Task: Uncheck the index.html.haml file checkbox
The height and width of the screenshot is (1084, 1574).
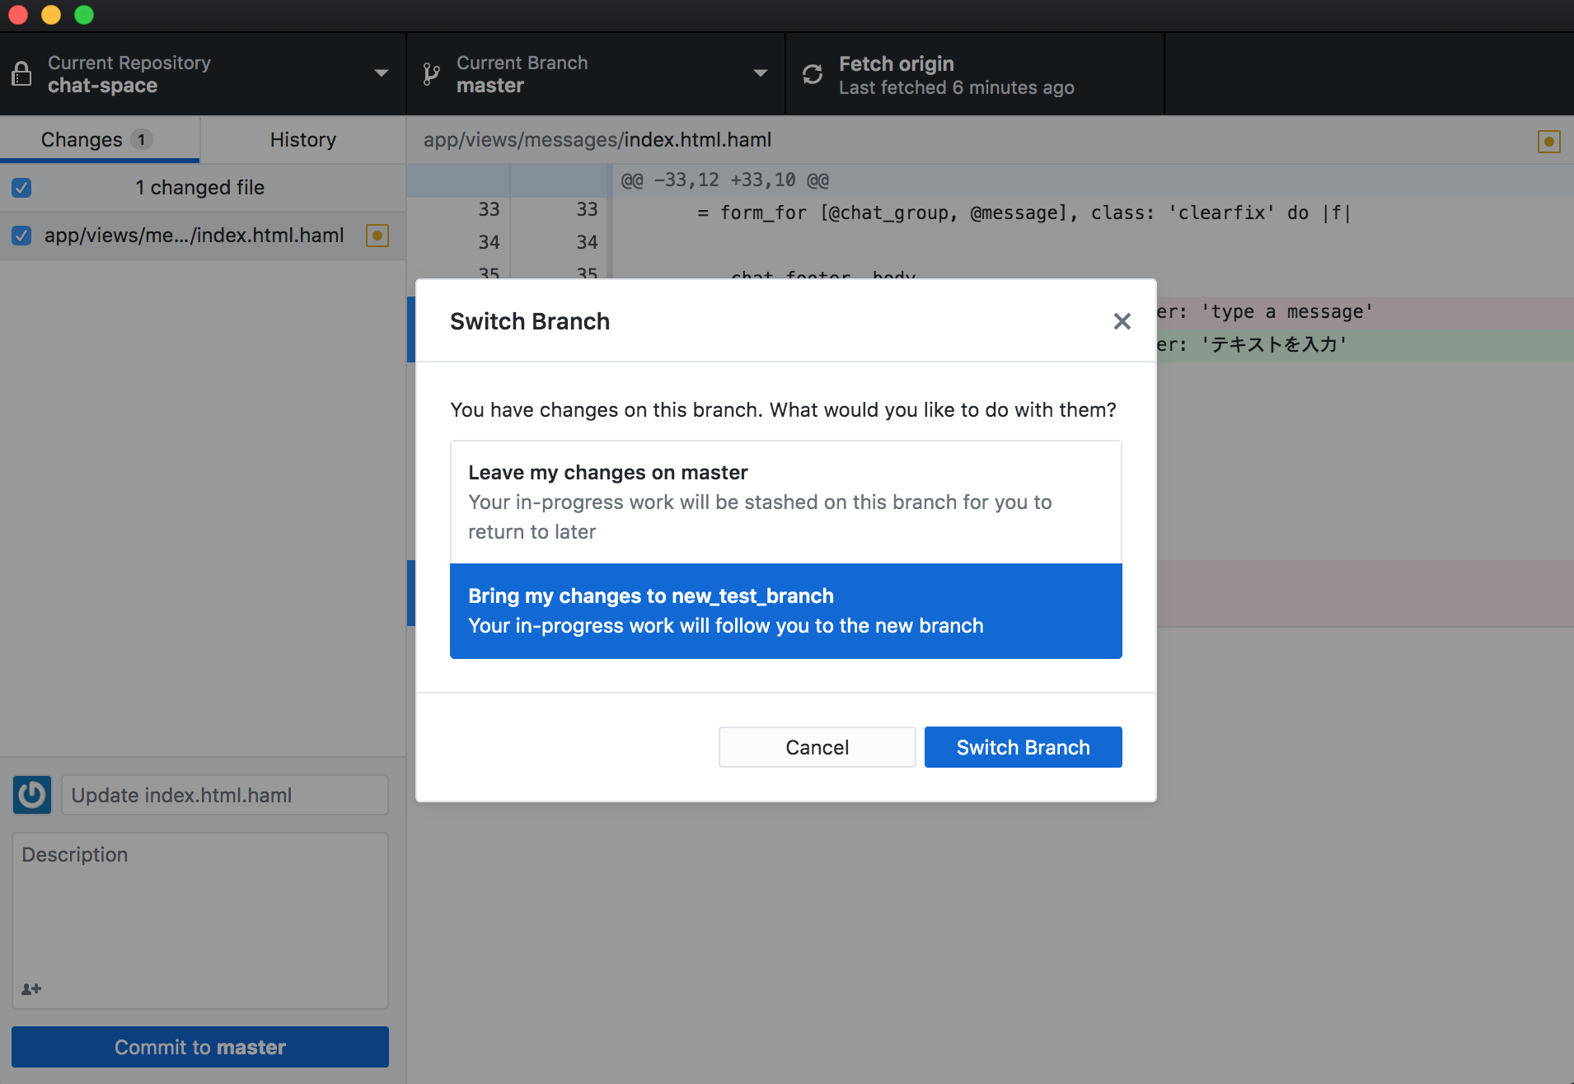Action: point(22,236)
